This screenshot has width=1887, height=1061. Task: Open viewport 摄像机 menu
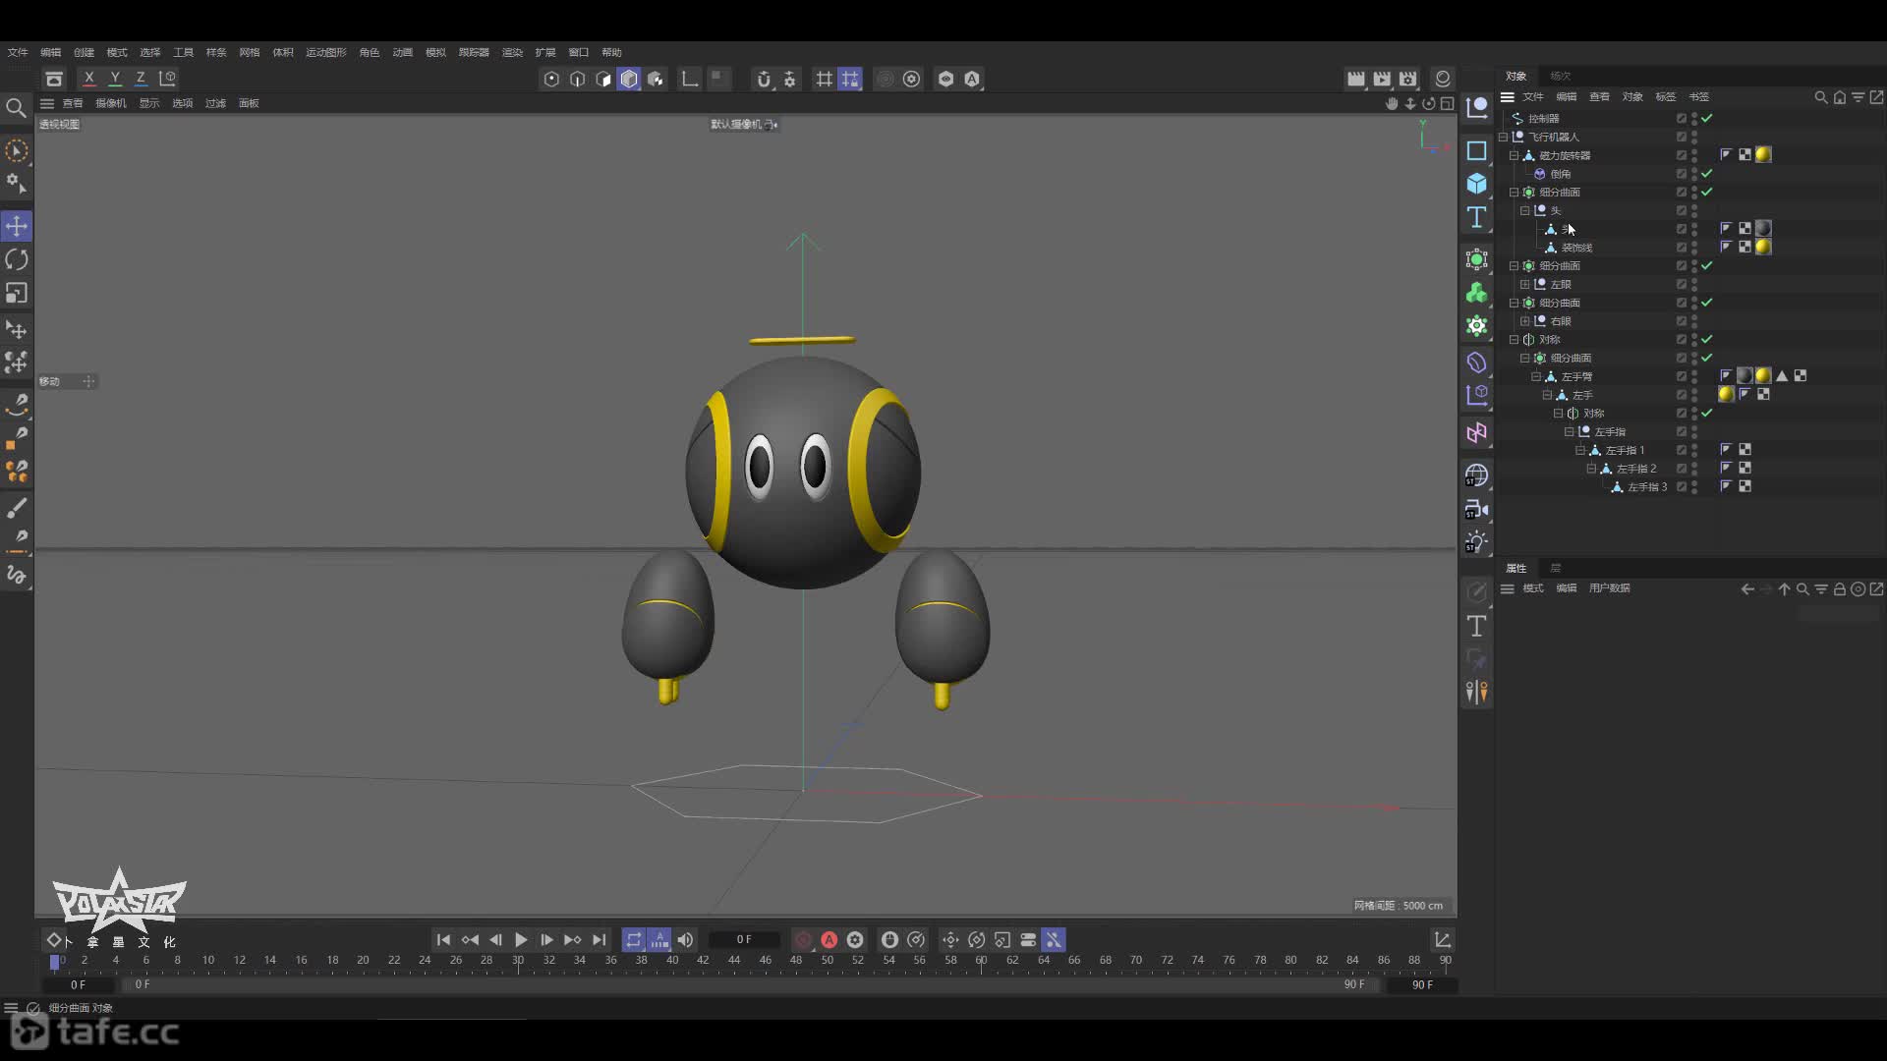110,103
